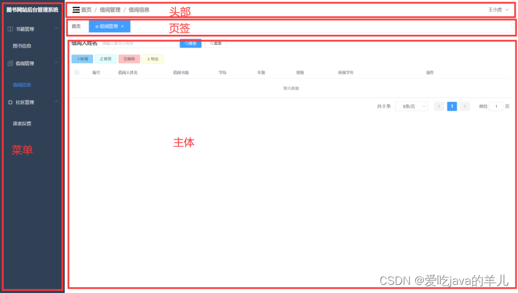Click the 借阅管理 menu icon
Screen dimensions: 518x293
[x=10, y=64]
